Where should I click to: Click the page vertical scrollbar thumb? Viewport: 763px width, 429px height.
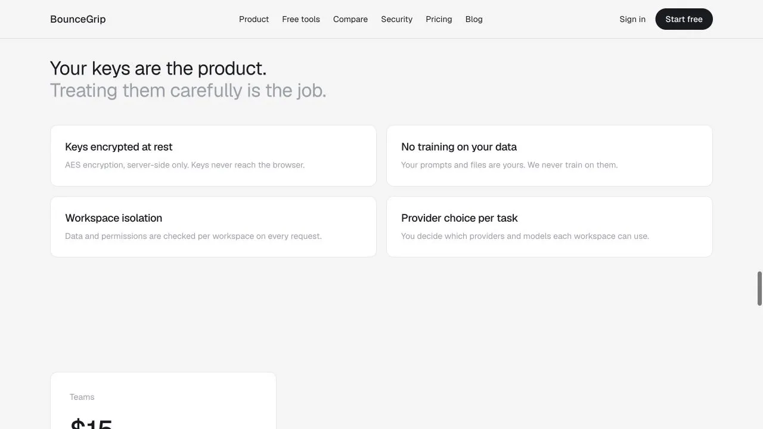click(759, 288)
